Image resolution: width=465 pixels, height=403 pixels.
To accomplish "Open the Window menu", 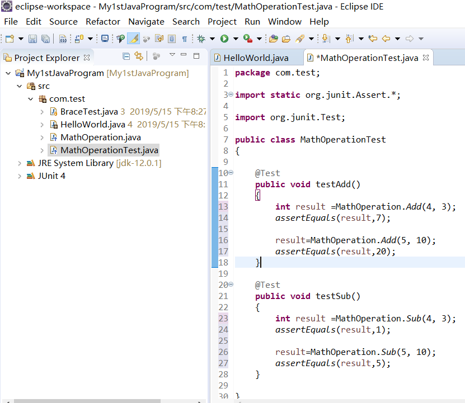I will [x=285, y=22].
